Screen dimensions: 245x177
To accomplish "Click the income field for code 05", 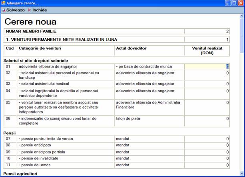I will (x=207, y=107).
